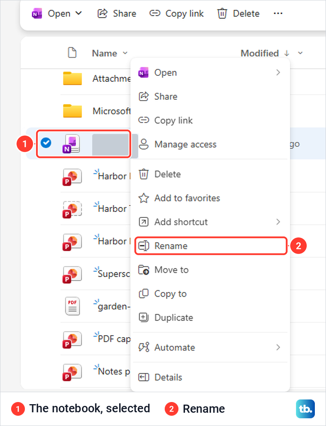
Task: Choose Share in the context menu
Action: pos(210,96)
